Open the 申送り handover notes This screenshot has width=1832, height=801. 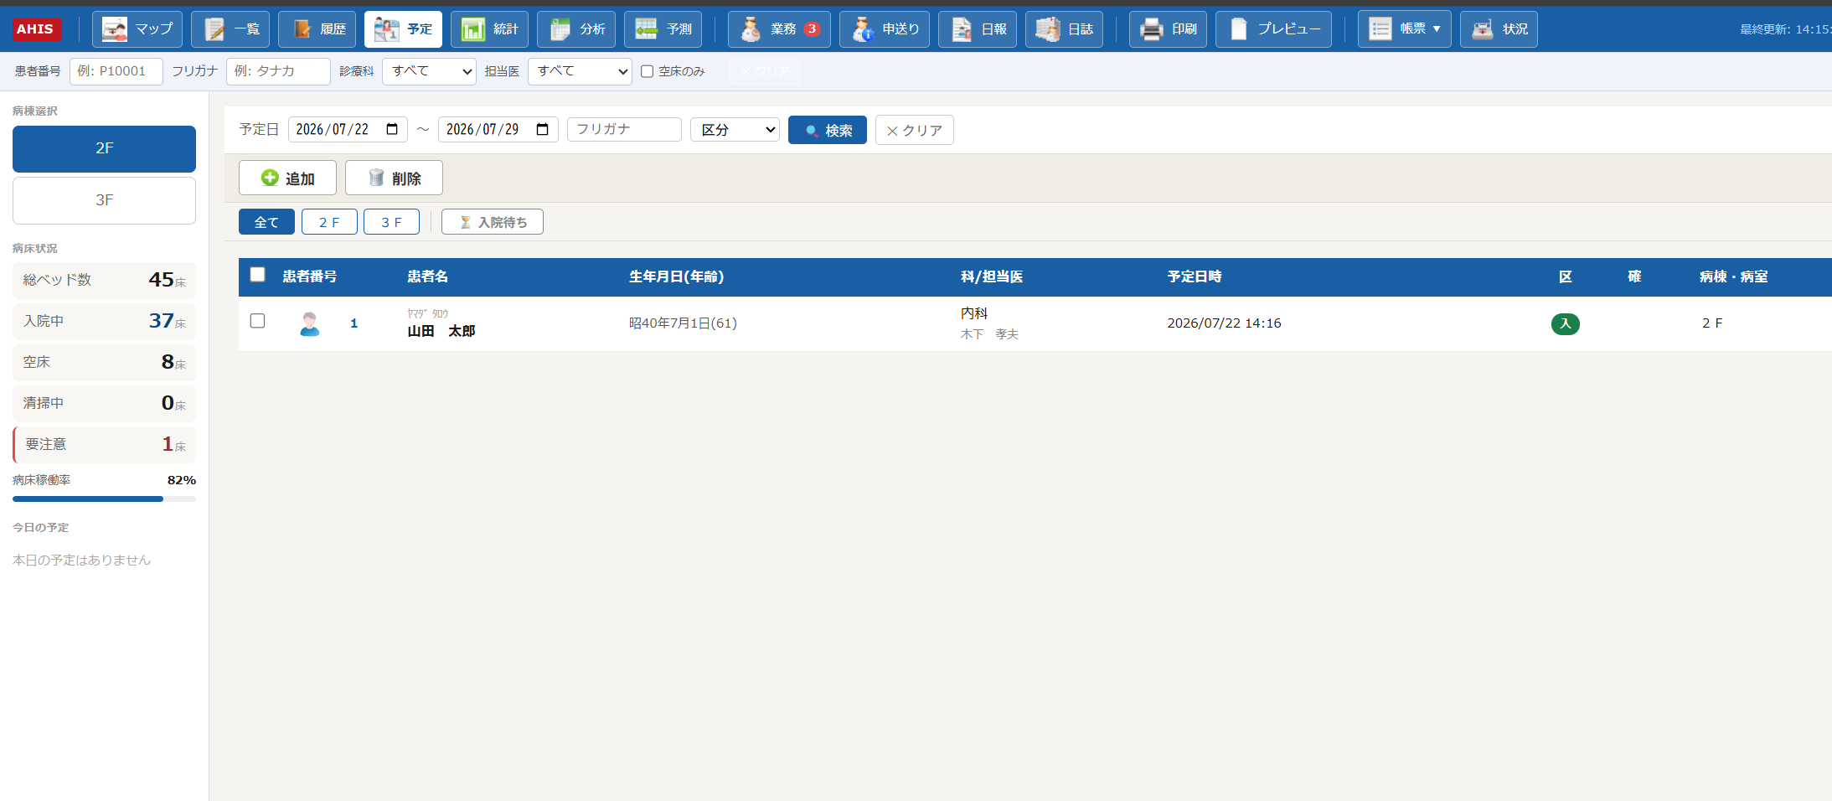pos(885,29)
